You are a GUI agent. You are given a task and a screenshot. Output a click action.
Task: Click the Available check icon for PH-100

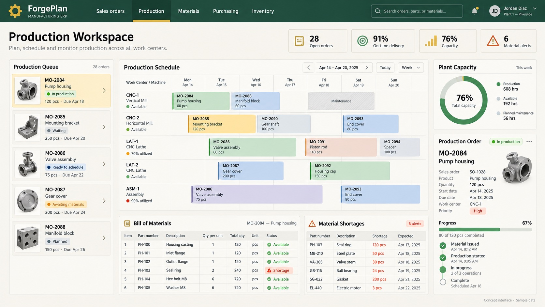tap(269, 245)
